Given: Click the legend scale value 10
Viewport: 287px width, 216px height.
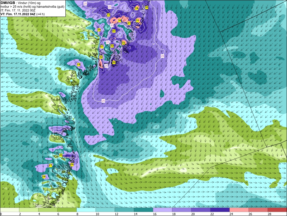Looking at the screenshot, I should point(97,214).
